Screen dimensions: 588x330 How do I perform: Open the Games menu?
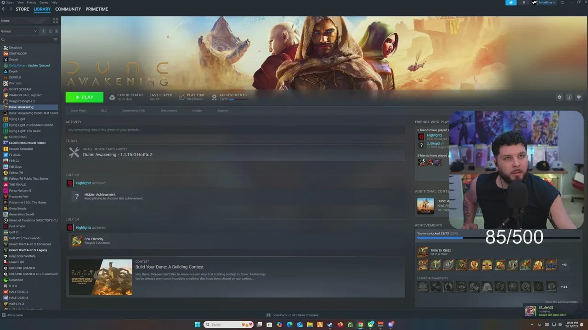(44, 2)
